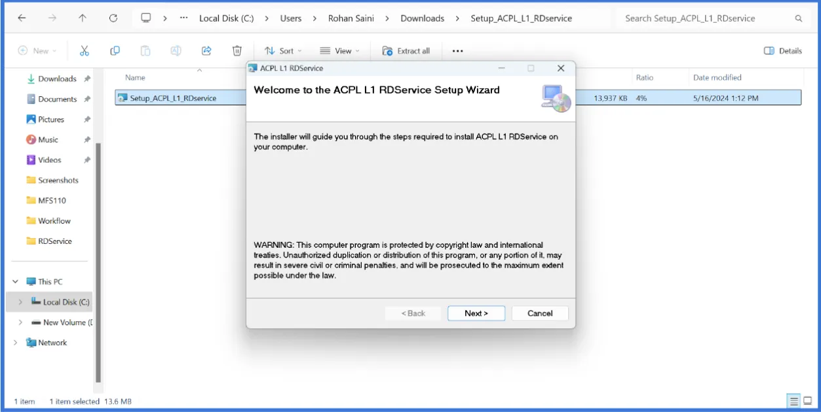The image size is (821, 412).
Task: Click the Copy icon in toolbar
Action: [x=115, y=51]
